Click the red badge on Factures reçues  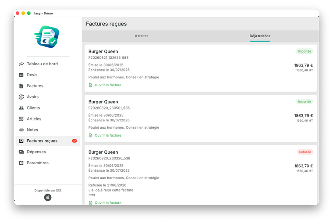(74, 141)
